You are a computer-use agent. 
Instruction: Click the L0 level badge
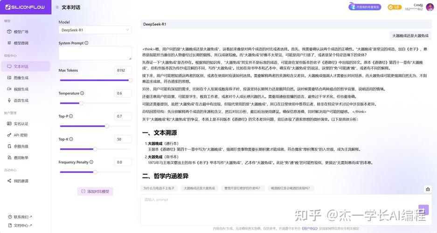[395, 7]
